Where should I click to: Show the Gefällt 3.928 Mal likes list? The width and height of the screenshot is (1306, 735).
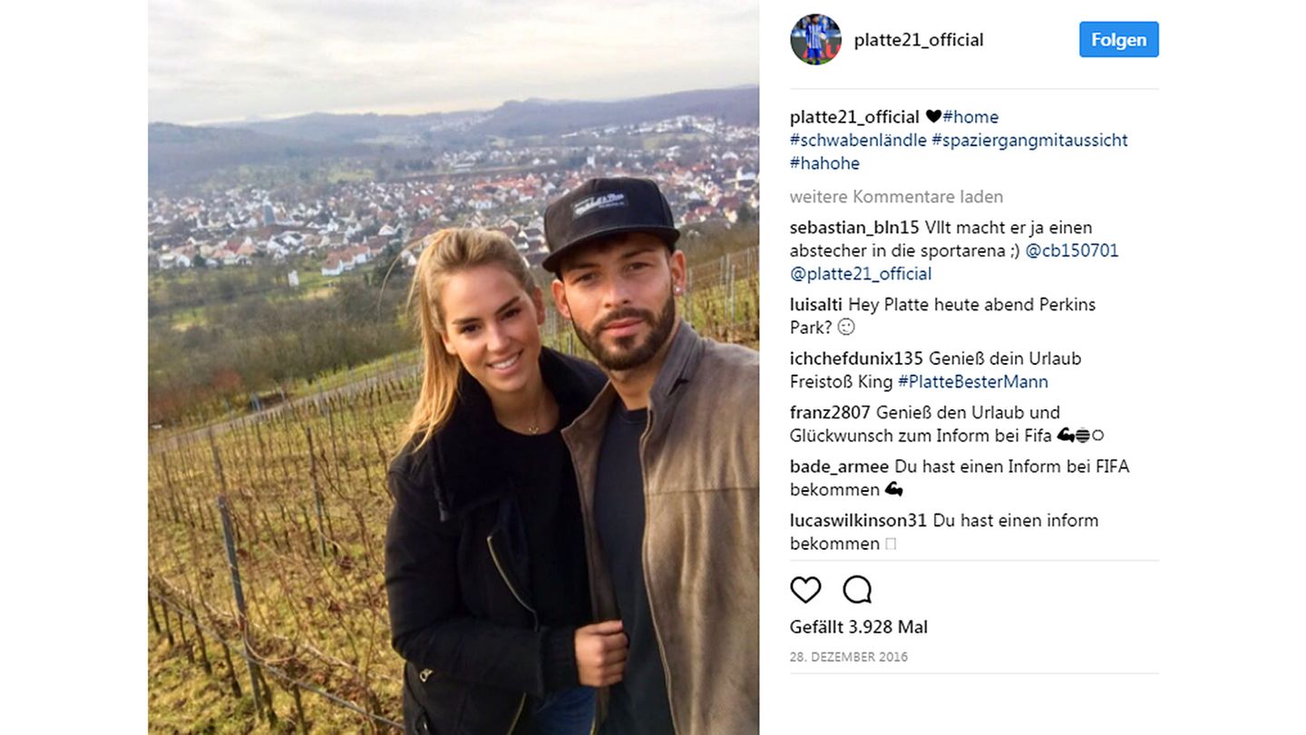click(859, 627)
